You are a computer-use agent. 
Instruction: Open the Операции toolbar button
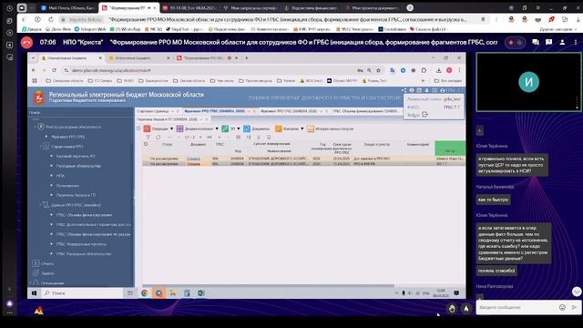156,128
